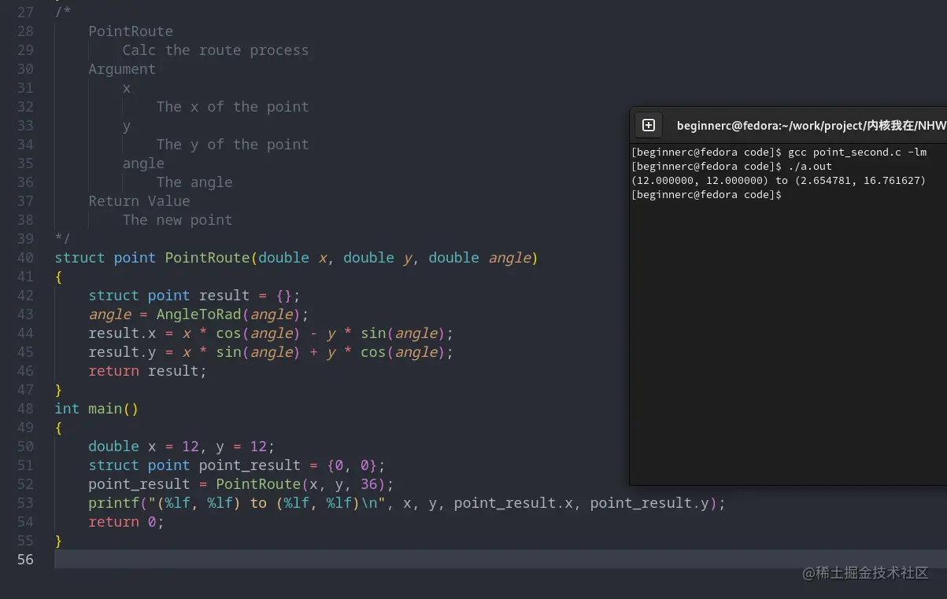Click the terminal title 'beginnerc@fedora:~/work/project'

pos(770,125)
